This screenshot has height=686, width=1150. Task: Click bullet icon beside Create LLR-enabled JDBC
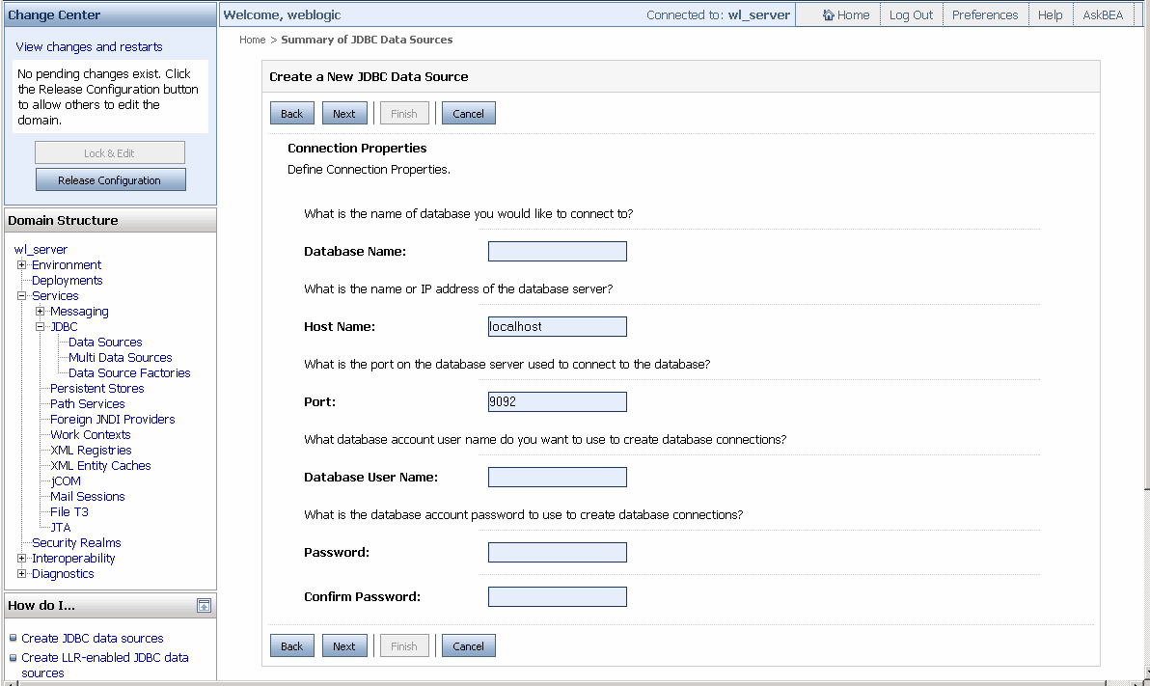14,658
